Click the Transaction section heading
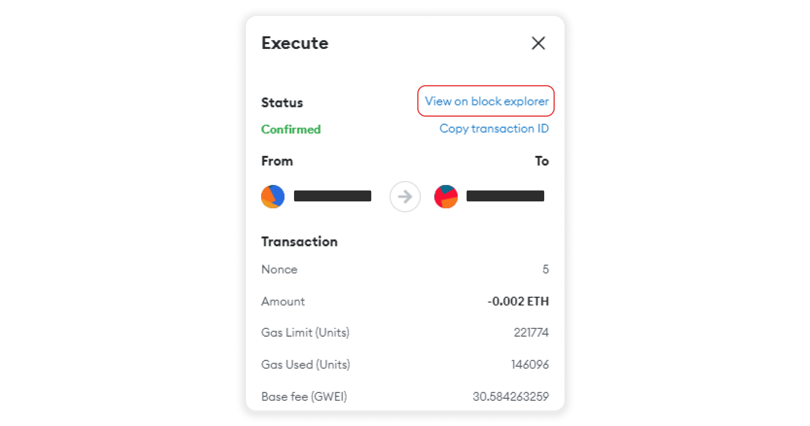 (x=299, y=241)
